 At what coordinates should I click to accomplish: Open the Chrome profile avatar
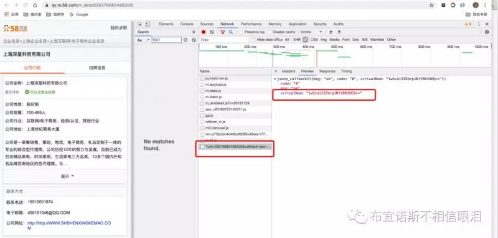[x=476, y=5]
